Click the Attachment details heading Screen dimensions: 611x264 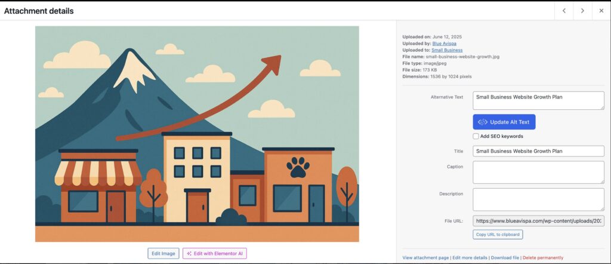39,11
